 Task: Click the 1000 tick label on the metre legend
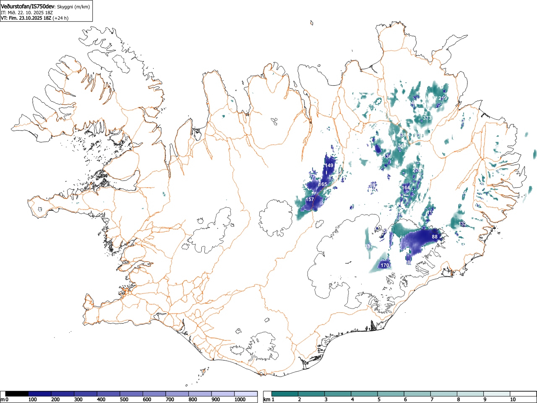point(240,400)
